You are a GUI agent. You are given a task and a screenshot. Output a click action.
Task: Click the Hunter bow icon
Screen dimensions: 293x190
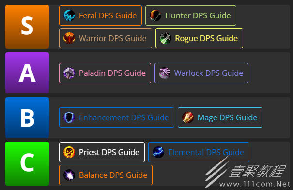coord(155,15)
